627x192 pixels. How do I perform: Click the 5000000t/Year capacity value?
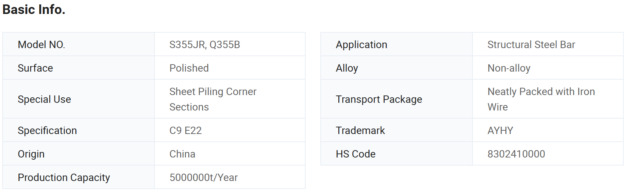pos(203,178)
